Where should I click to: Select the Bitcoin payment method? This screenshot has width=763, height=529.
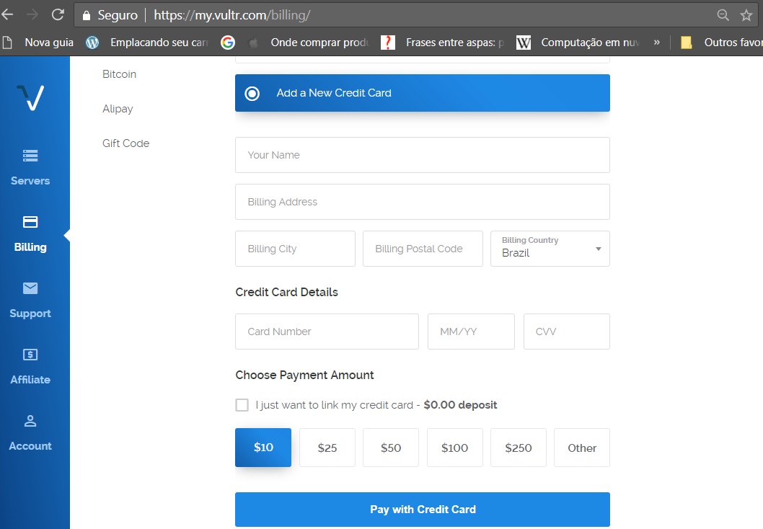(119, 74)
